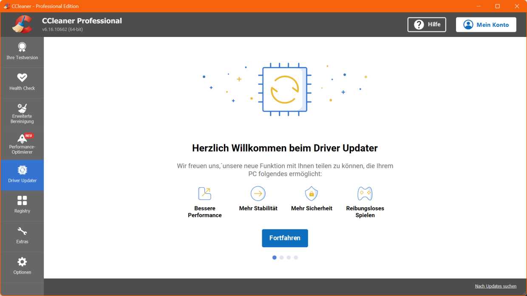Click the Mehr Sicherheit shield icon
This screenshot has width=527, height=296.
pos(311,193)
